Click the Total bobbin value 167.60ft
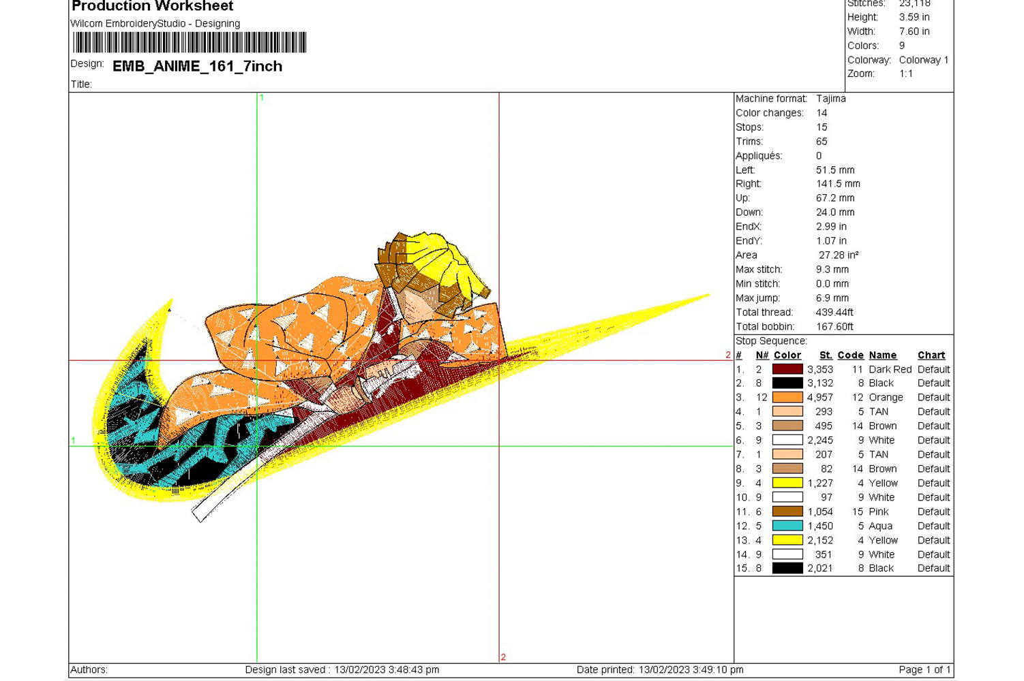1024x681 pixels. point(835,327)
